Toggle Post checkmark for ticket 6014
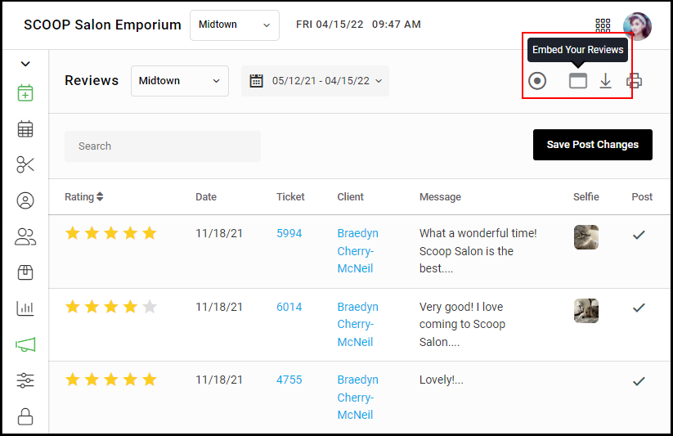The image size is (673, 436). point(639,308)
